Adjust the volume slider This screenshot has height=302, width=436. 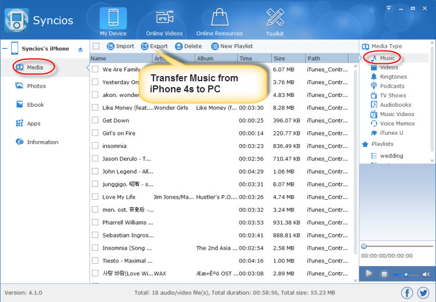click(x=406, y=275)
